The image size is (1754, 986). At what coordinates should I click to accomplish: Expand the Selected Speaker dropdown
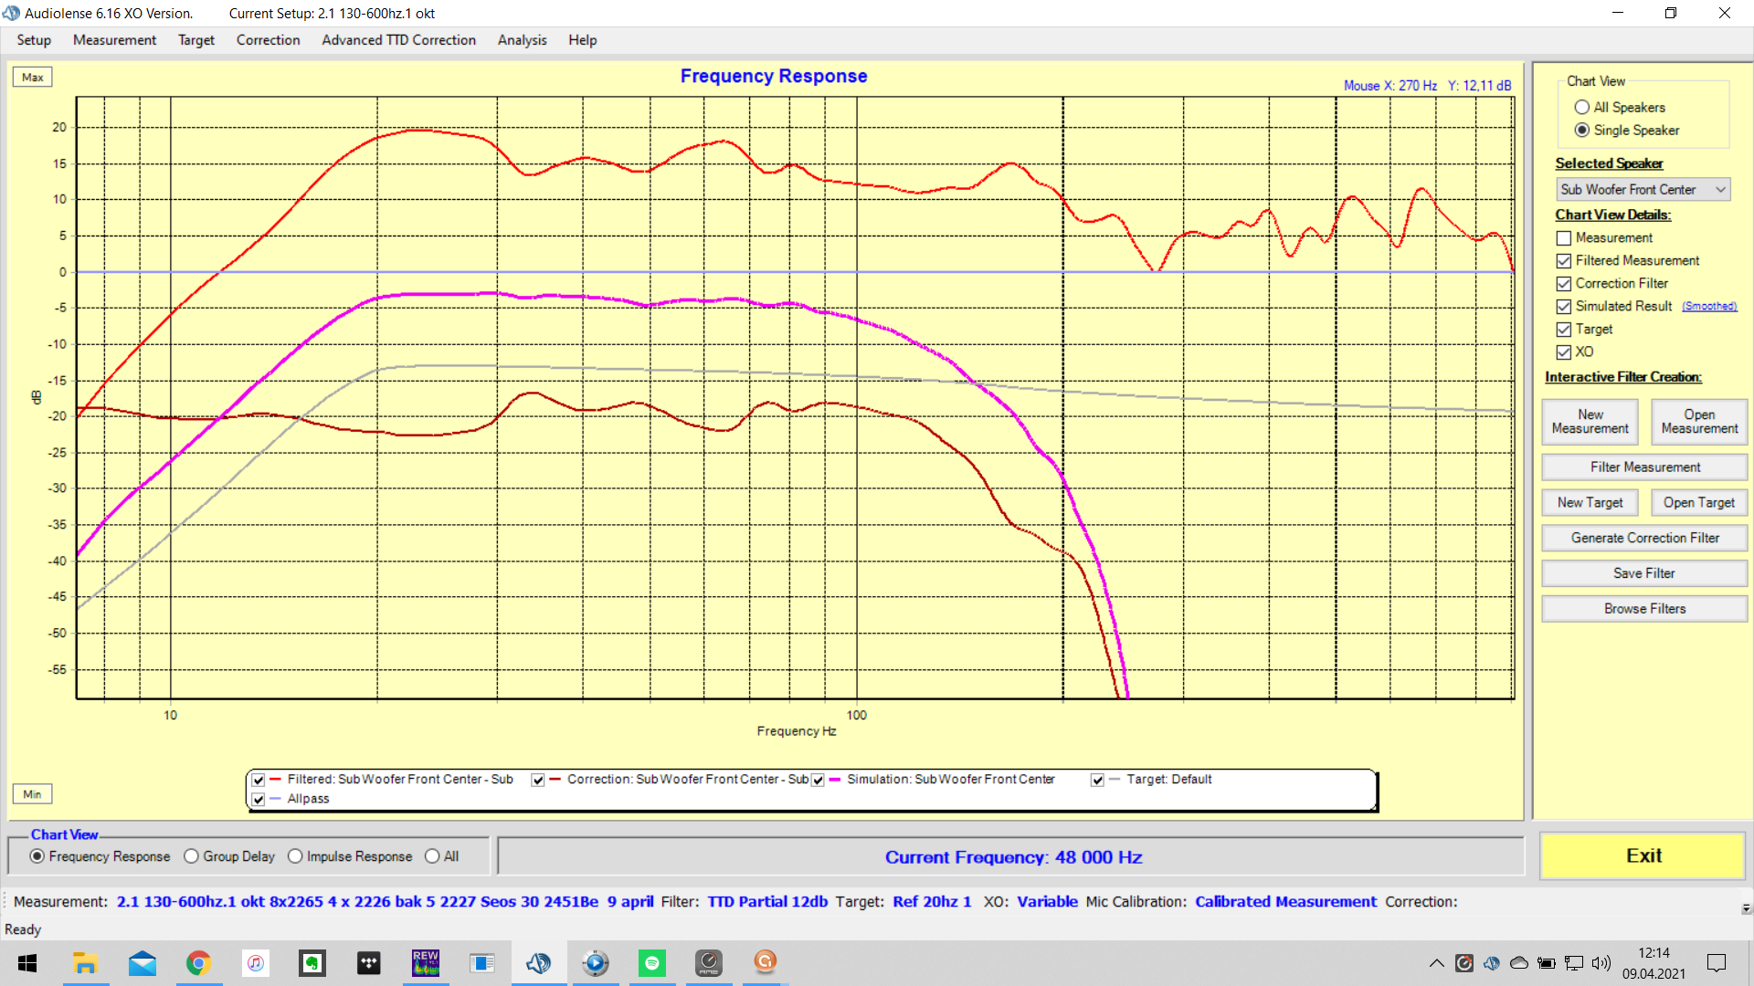point(1720,190)
